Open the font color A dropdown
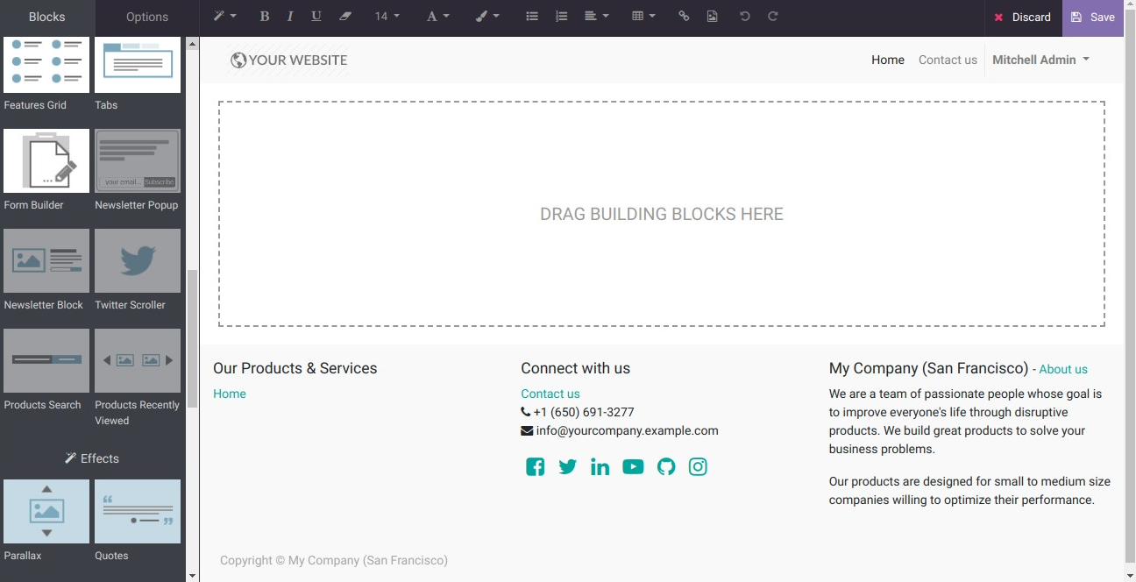Viewport: 1136px width, 582px height. pos(437,17)
